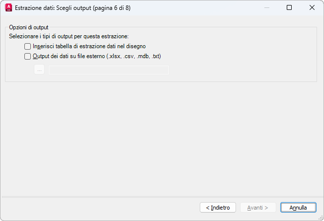Image resolution: width=324 pixels, height=221 pixels.
Task: Open the file browse '...' button
Action: coord(39,70)
